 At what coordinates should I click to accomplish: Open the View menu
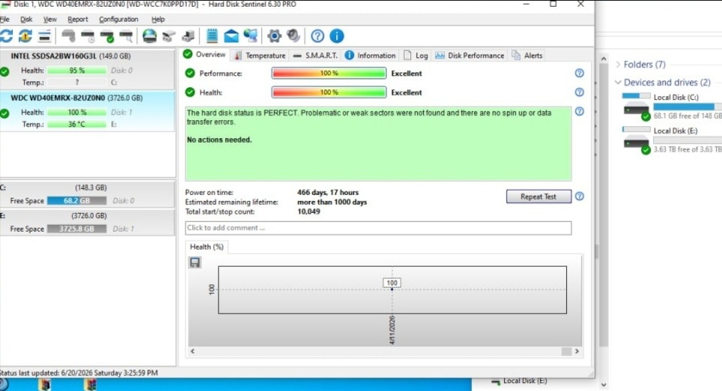49,19
